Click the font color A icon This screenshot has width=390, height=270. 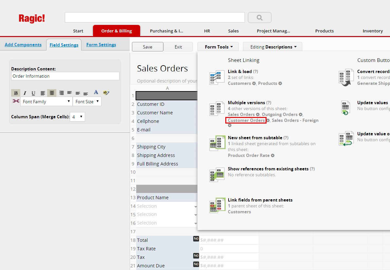coord(96,93)
